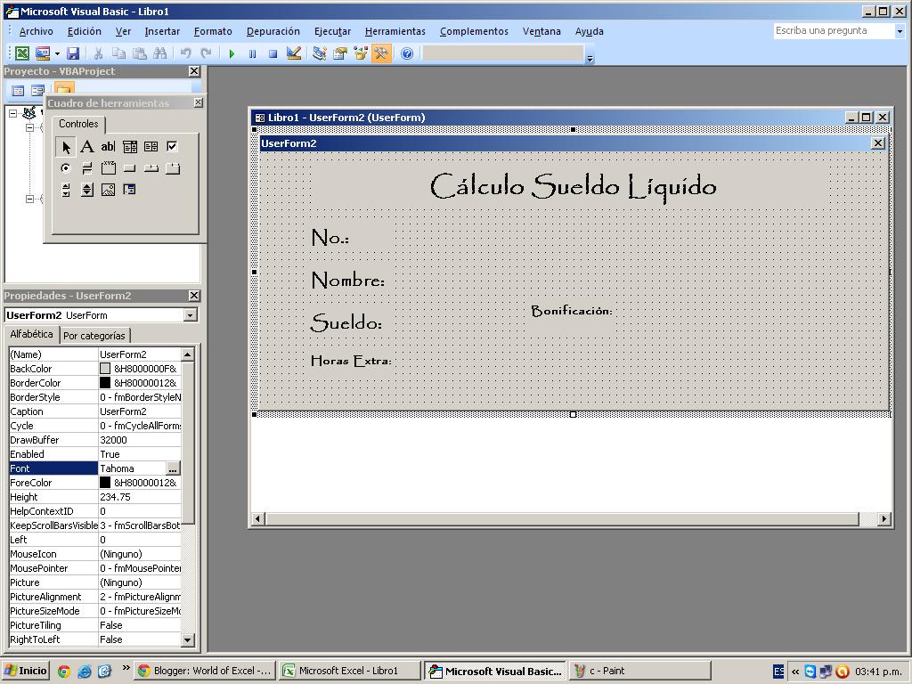912x684 pixels.
Task: Click the Undo arrow icon
Action: pyautogui.click(x=185, y=53)
